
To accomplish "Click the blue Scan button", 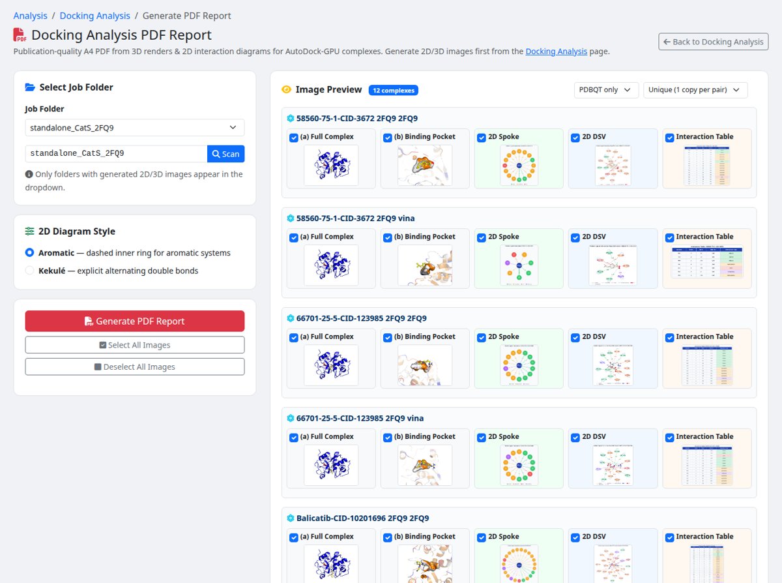I will [x=225, y=154].
